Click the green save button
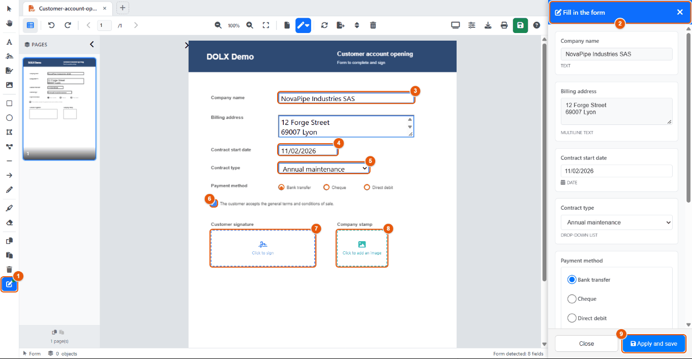 click(520, 25)
